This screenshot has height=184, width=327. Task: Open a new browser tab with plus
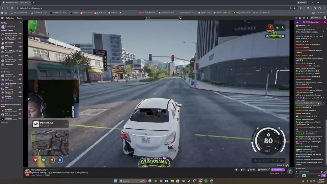click(x=33, y=3)
